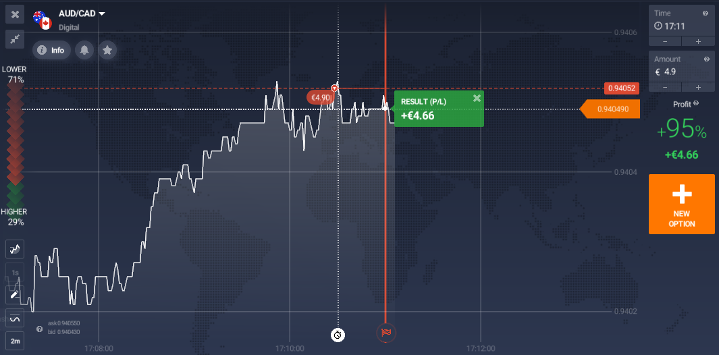The height and width of the screenshot is (355, 719).
Task: Select the pencil drawing tool
Action: coord(15,294)
